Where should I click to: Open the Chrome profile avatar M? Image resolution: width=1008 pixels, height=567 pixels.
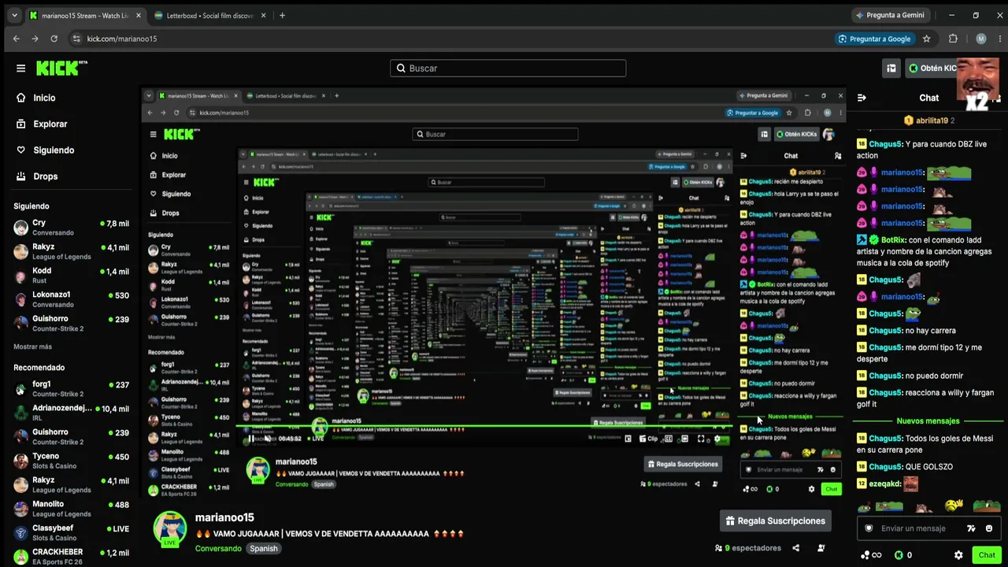coord(980,39)
